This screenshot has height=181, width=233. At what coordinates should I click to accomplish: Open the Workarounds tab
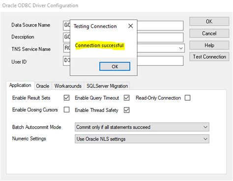[68, 86]
